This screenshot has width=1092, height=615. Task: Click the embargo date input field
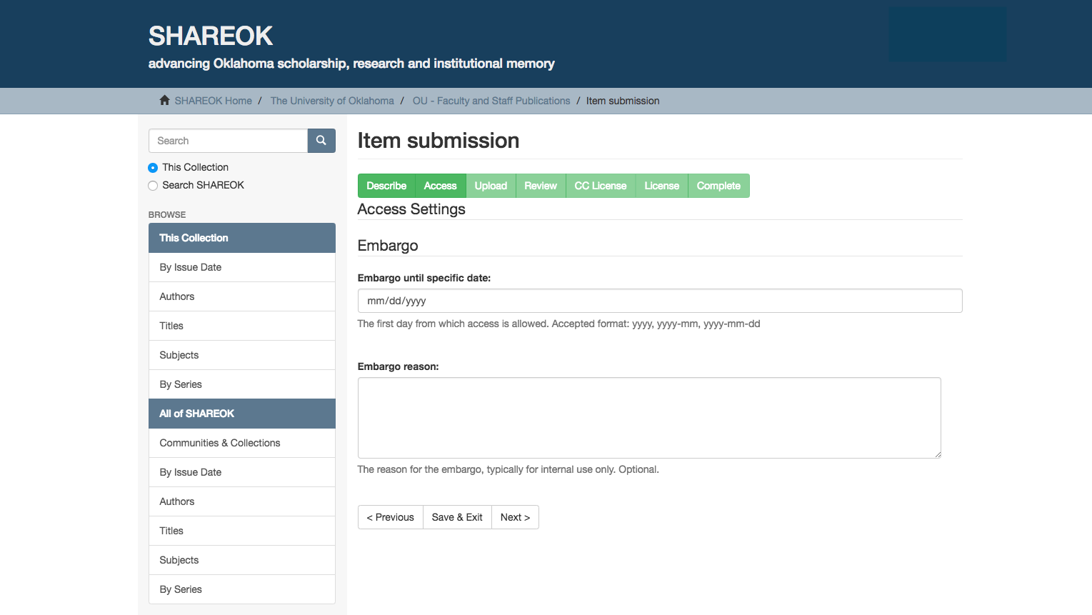(659, 301)
